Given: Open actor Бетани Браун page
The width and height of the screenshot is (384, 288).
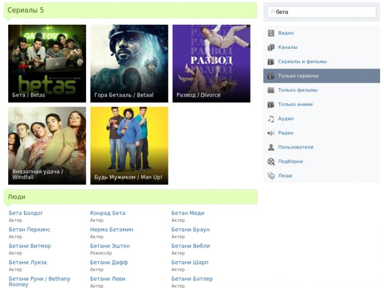Looking at the screenshot, I should [190, 230].
